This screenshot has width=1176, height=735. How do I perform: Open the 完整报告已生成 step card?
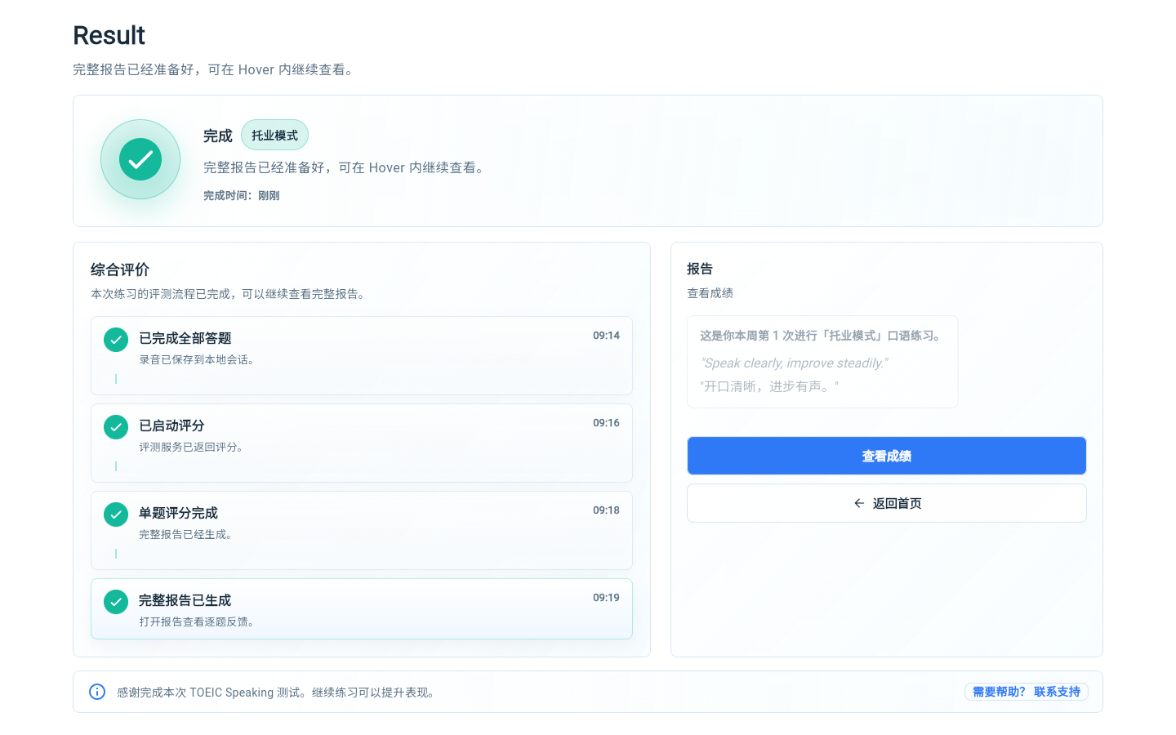(x=362, y=608)
